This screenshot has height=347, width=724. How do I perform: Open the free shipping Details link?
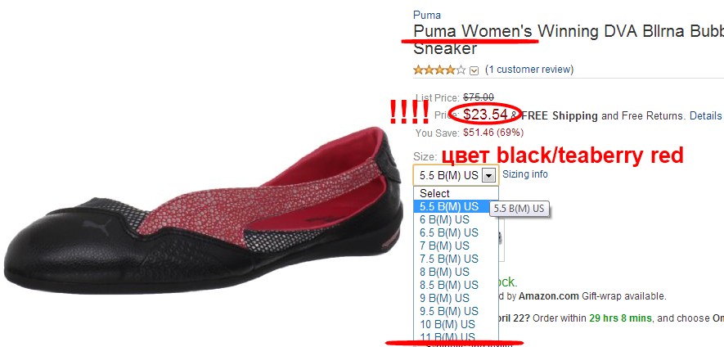pyautogui.click(x=705, y=115)
